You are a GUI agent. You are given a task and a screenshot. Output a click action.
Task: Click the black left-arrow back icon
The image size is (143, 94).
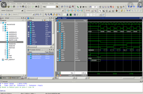(x=83, y=7)
